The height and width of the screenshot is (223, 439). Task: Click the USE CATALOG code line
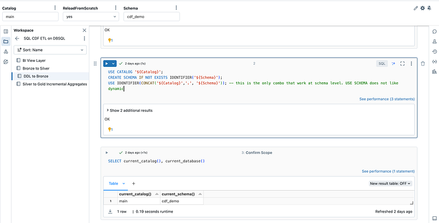tap(135, 72)
